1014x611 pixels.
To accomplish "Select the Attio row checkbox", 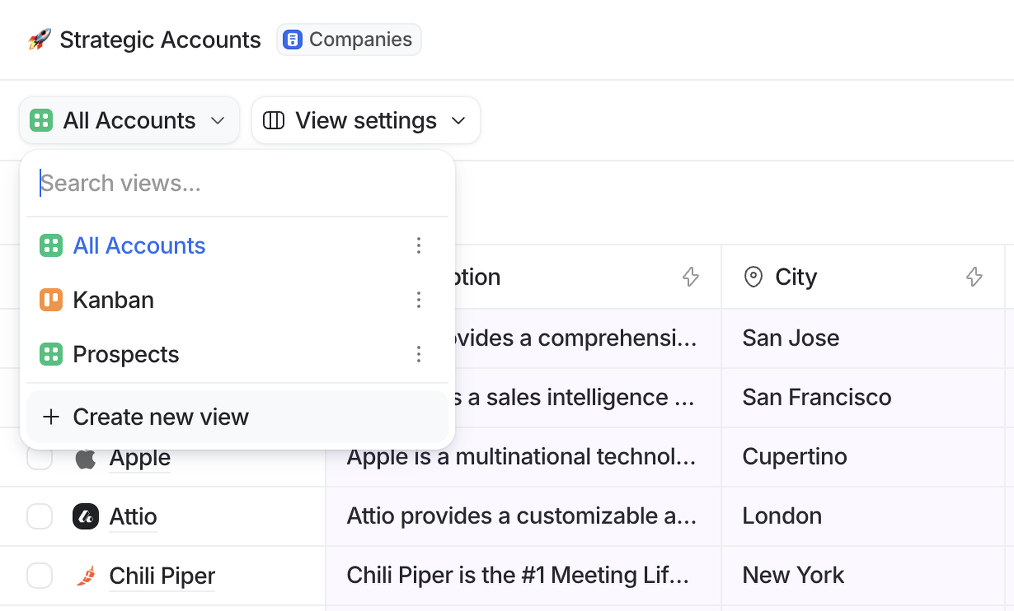I will (x=40, y=516).
